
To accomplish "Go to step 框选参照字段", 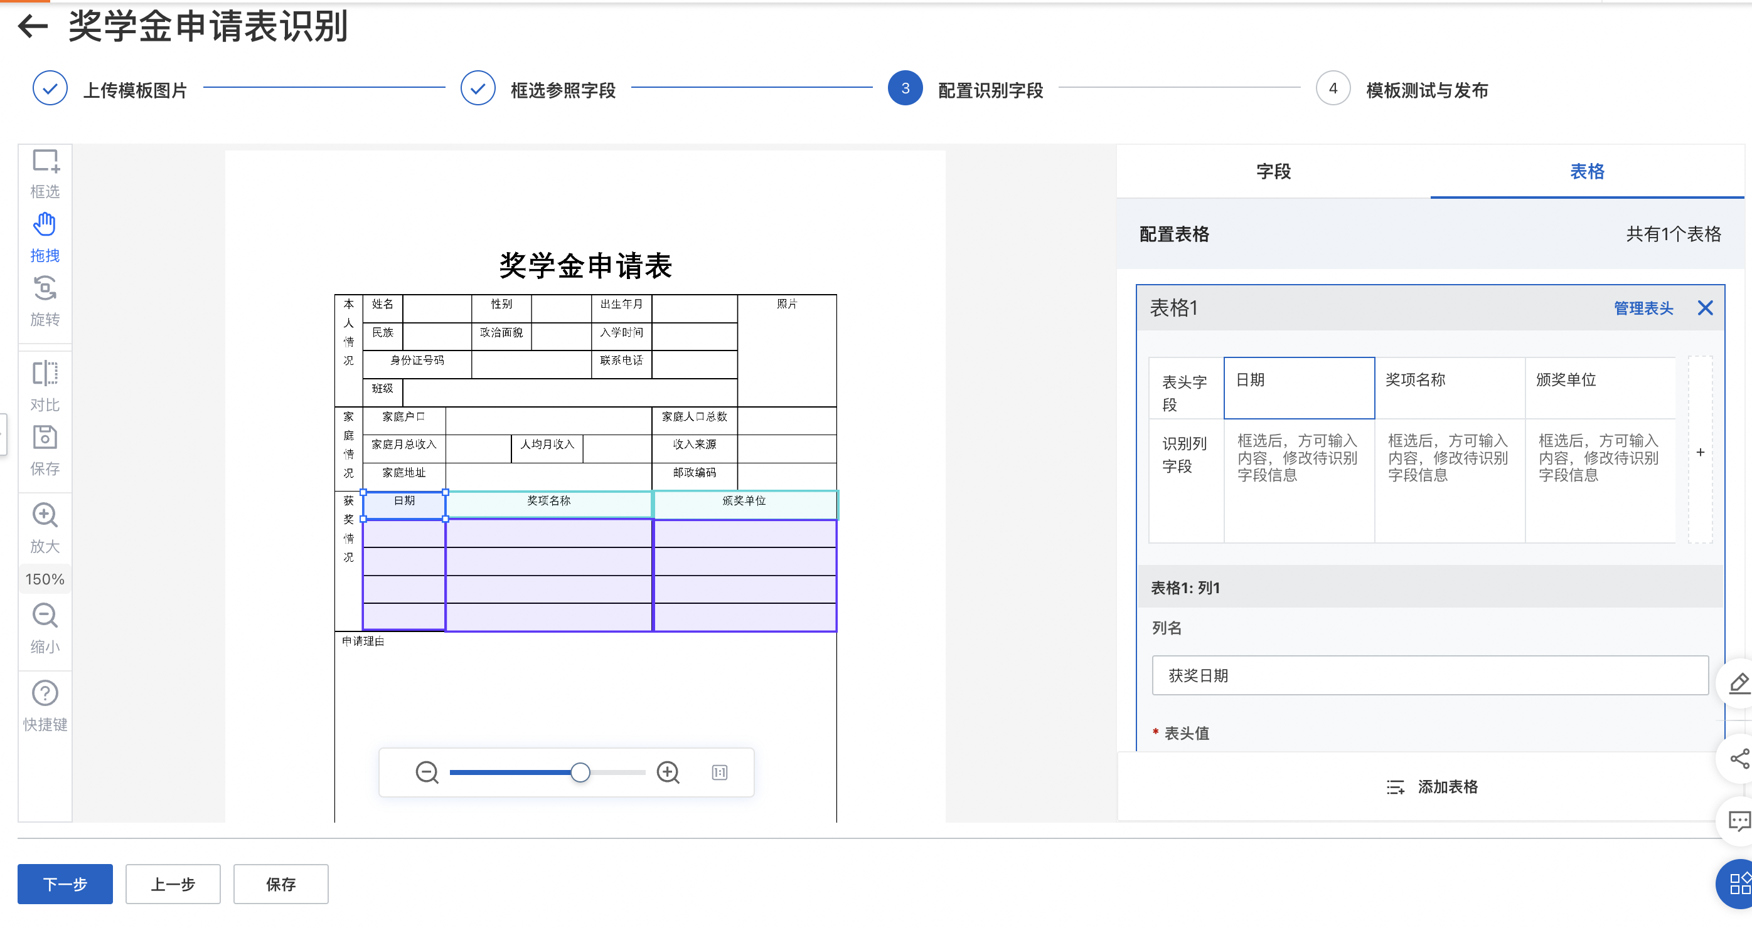I will tap(538, 89).
